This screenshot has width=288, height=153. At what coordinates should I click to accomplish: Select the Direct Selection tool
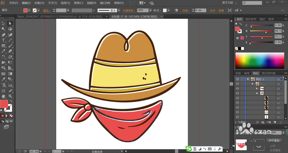pos(10,24)
